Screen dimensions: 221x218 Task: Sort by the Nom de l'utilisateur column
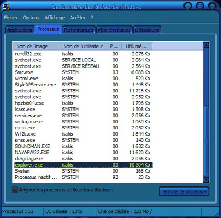[83, 46]
